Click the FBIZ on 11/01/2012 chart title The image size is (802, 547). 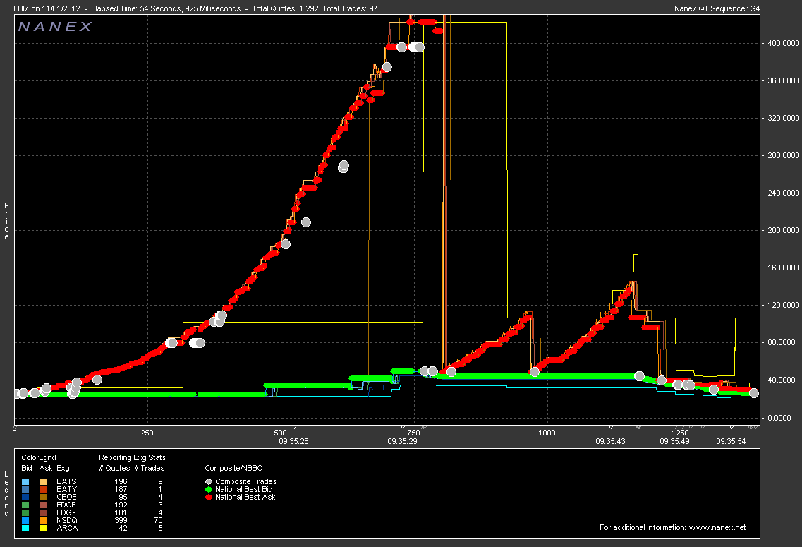[x=47, y=8]
